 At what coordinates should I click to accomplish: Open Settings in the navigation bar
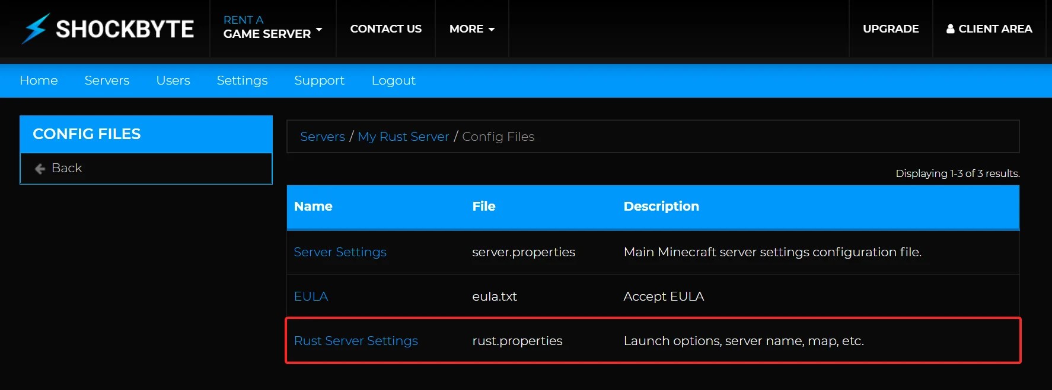click(x=242, y=80)
